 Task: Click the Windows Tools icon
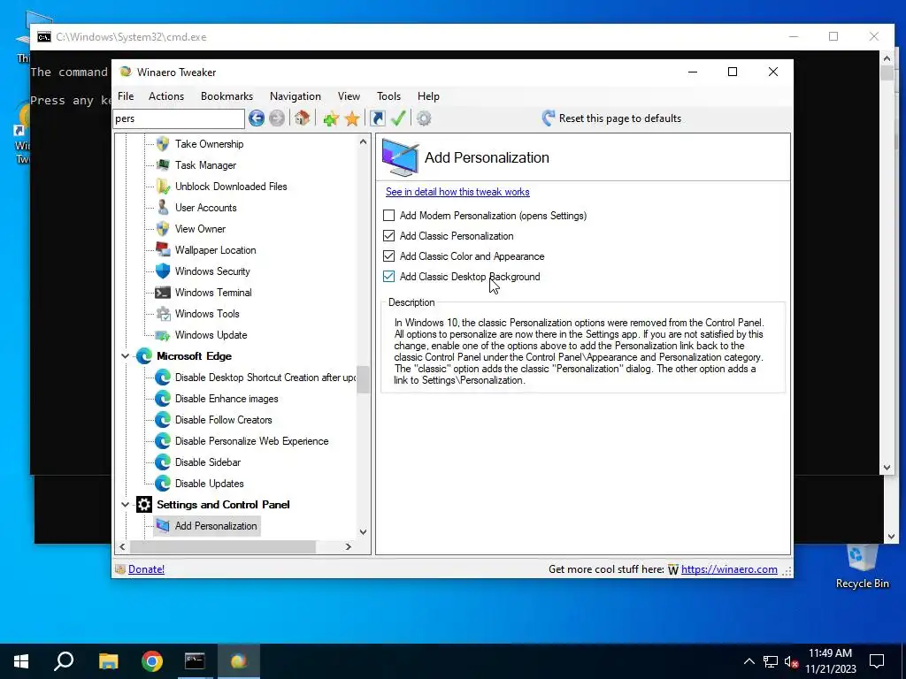163,314
